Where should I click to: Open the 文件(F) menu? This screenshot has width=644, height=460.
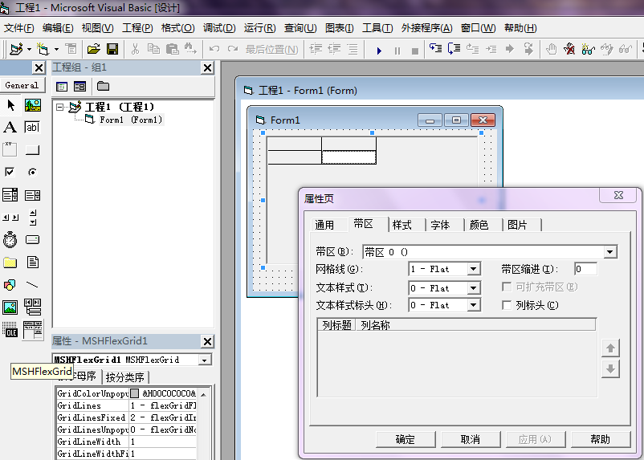point(19,28)
